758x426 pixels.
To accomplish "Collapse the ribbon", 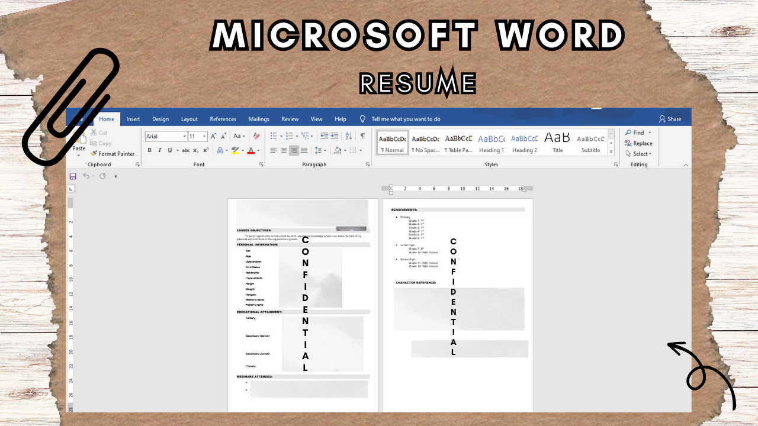I will pyautogui.click(x=686, y=165).
